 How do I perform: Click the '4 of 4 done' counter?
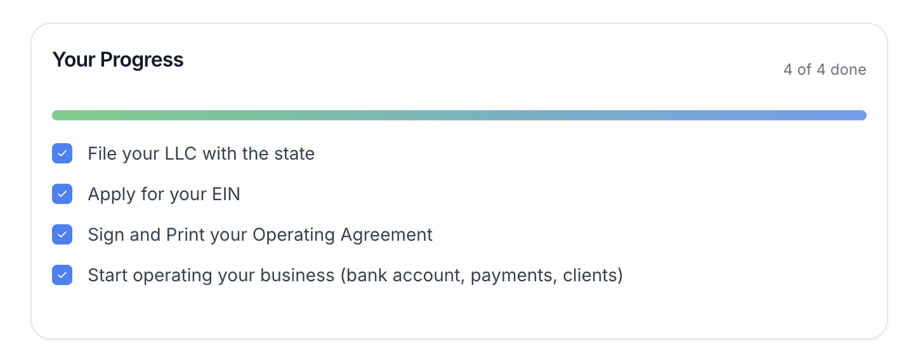825,70
